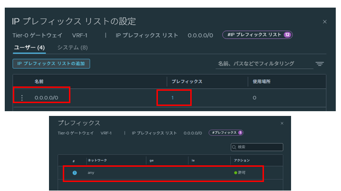The width and height of the screenshot is (341, 191).
Task: Click the アクション column header
Action: tap(242, 161)
